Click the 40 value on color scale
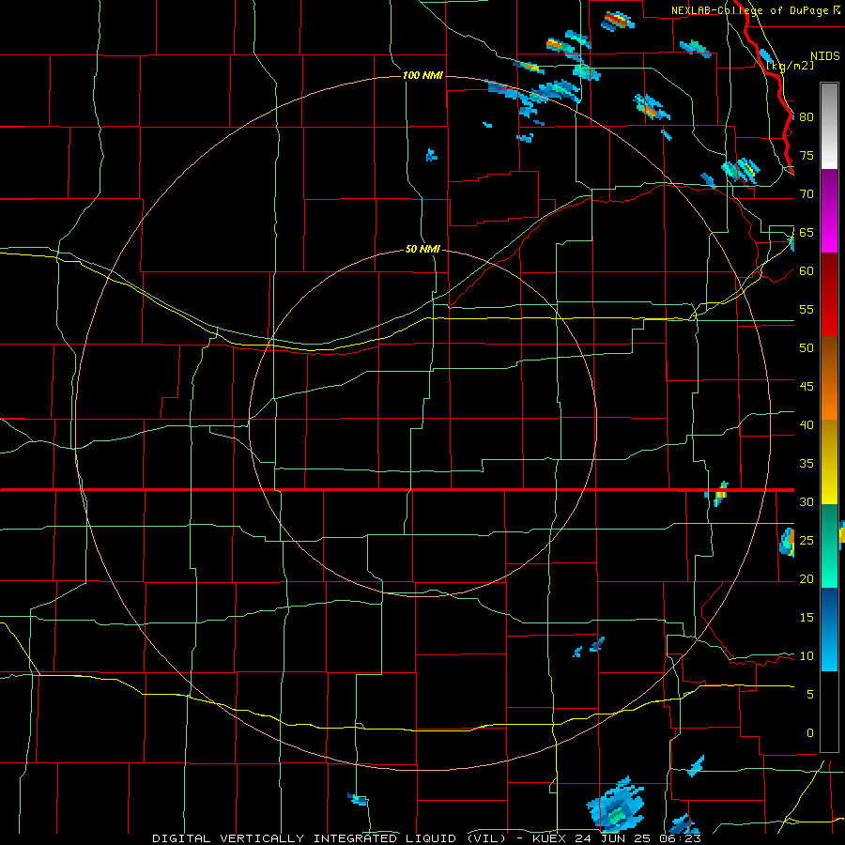The image size is (845, 845). 807,424
